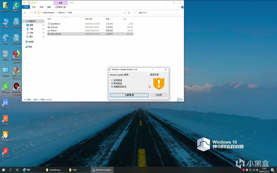Launch the 金山PDF desktop shortcut
Screen dimensions: 277x173
click(x=5, y=153)
